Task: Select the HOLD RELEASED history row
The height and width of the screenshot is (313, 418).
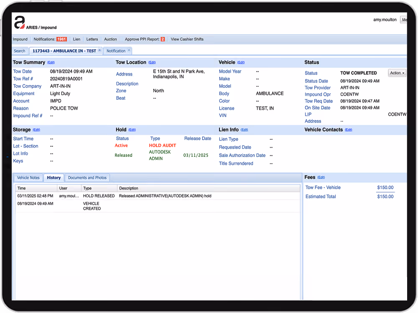Action: [158, 196]
